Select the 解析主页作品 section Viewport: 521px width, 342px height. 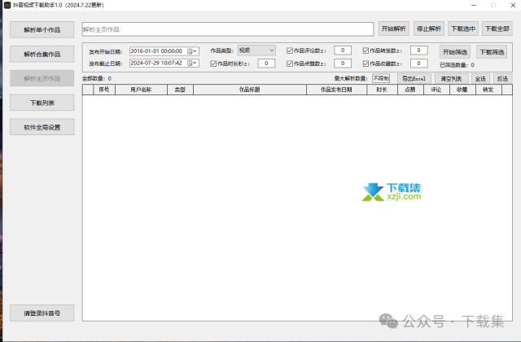[x=42, y=78]
